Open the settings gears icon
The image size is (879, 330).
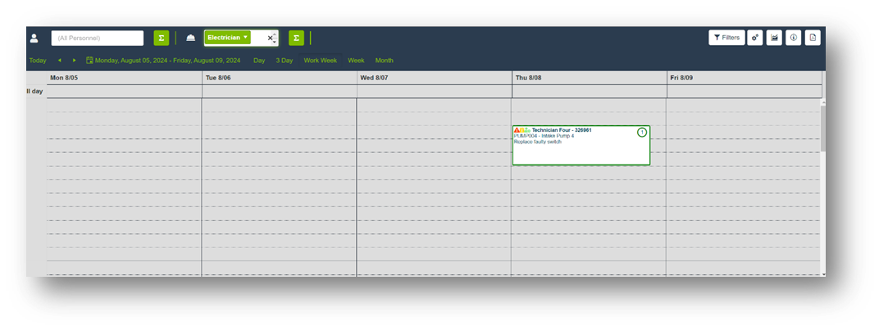coord(755,38)
